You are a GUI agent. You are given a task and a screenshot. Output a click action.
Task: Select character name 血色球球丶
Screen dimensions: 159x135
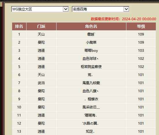[x=90, y=59]
